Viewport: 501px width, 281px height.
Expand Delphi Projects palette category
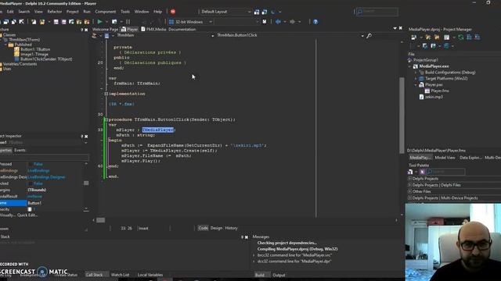pyautogui.click(x=409, y=179)
